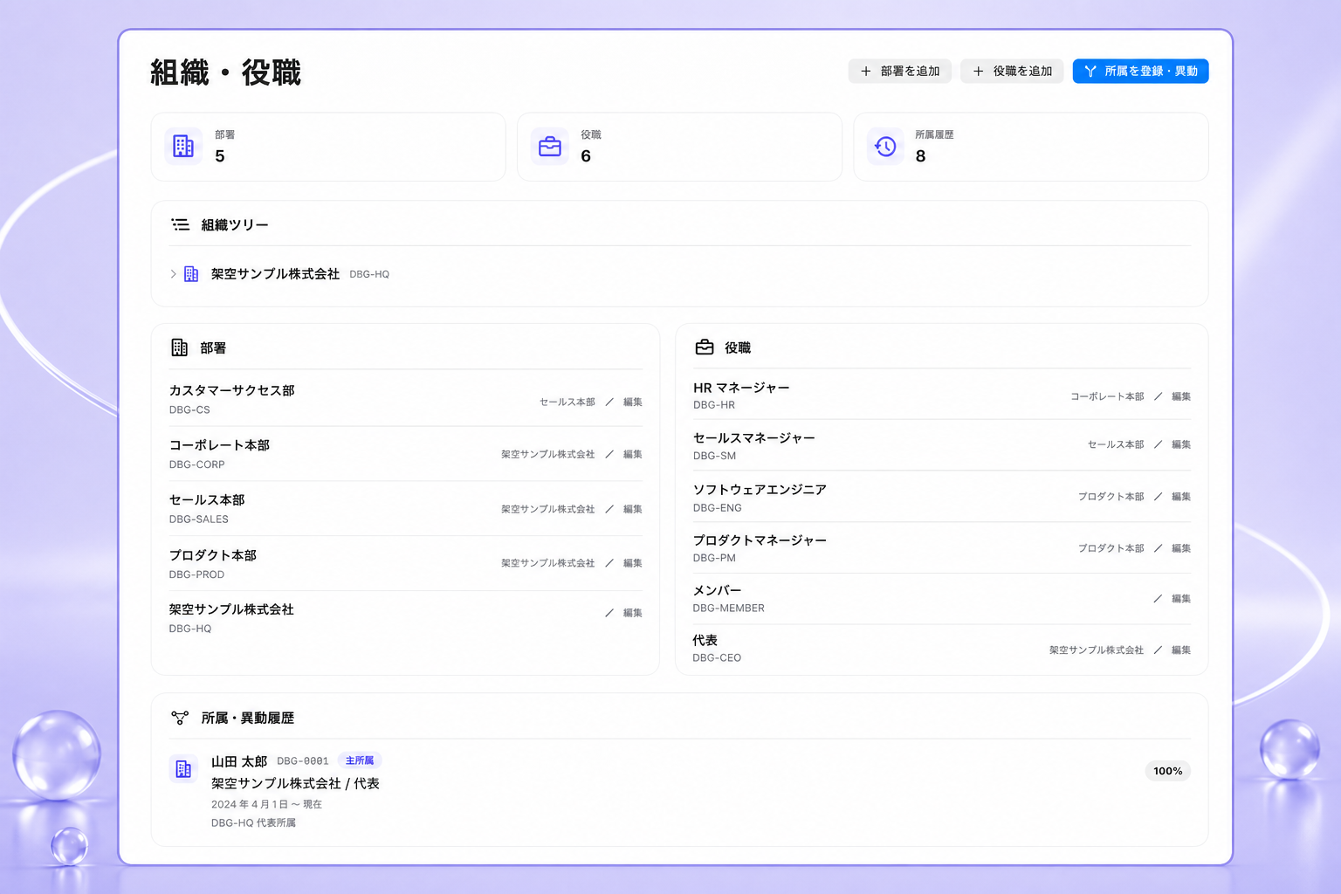This screenshot has height=894, width=1341.
Task: Click the プロダクト本部 label in the DBG-PM row
Action: pos(1111,548)
